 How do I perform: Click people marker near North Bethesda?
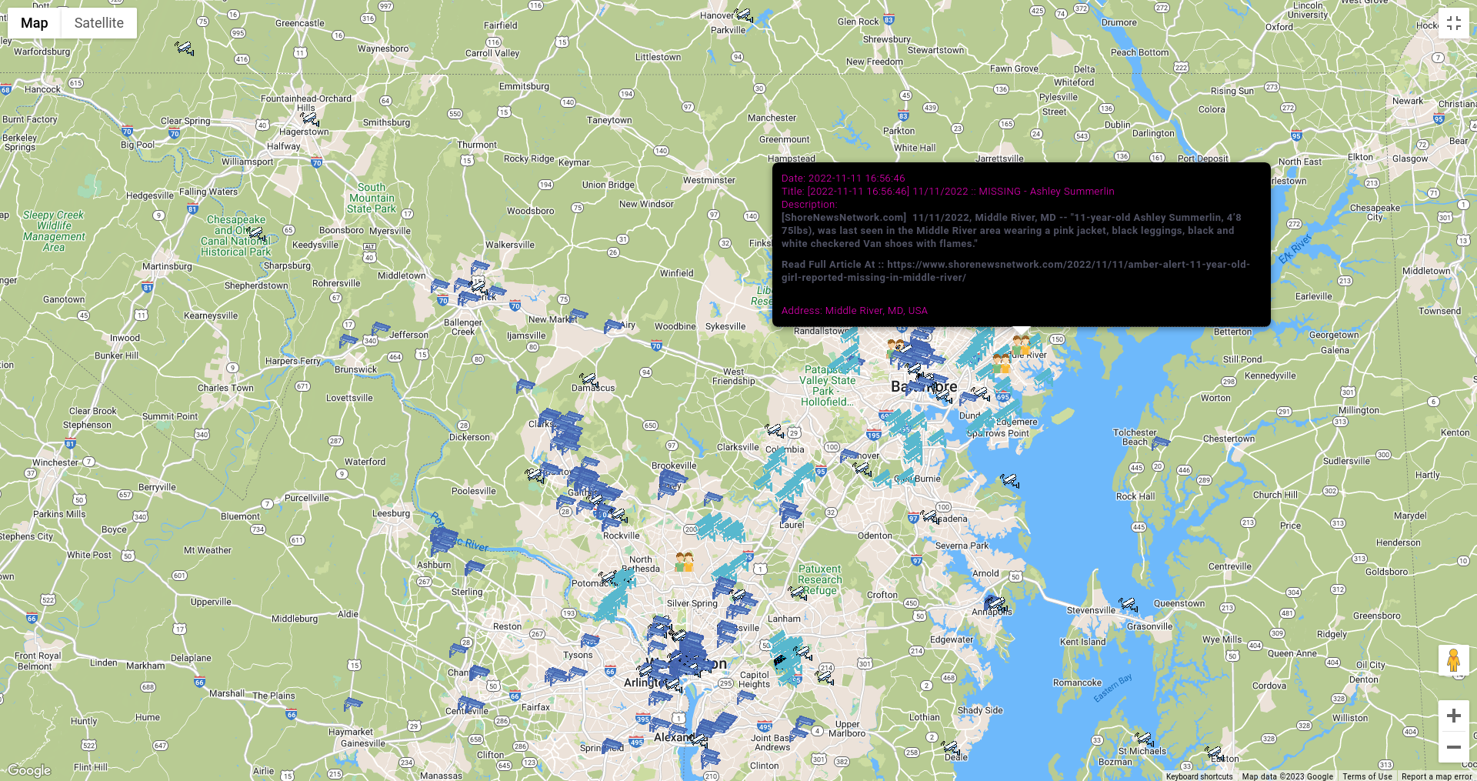[x=684, y=562]
